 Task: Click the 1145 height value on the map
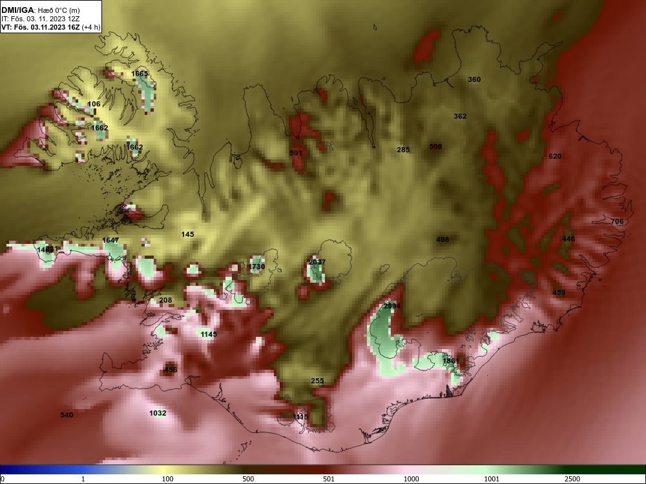tap(209, 334)
